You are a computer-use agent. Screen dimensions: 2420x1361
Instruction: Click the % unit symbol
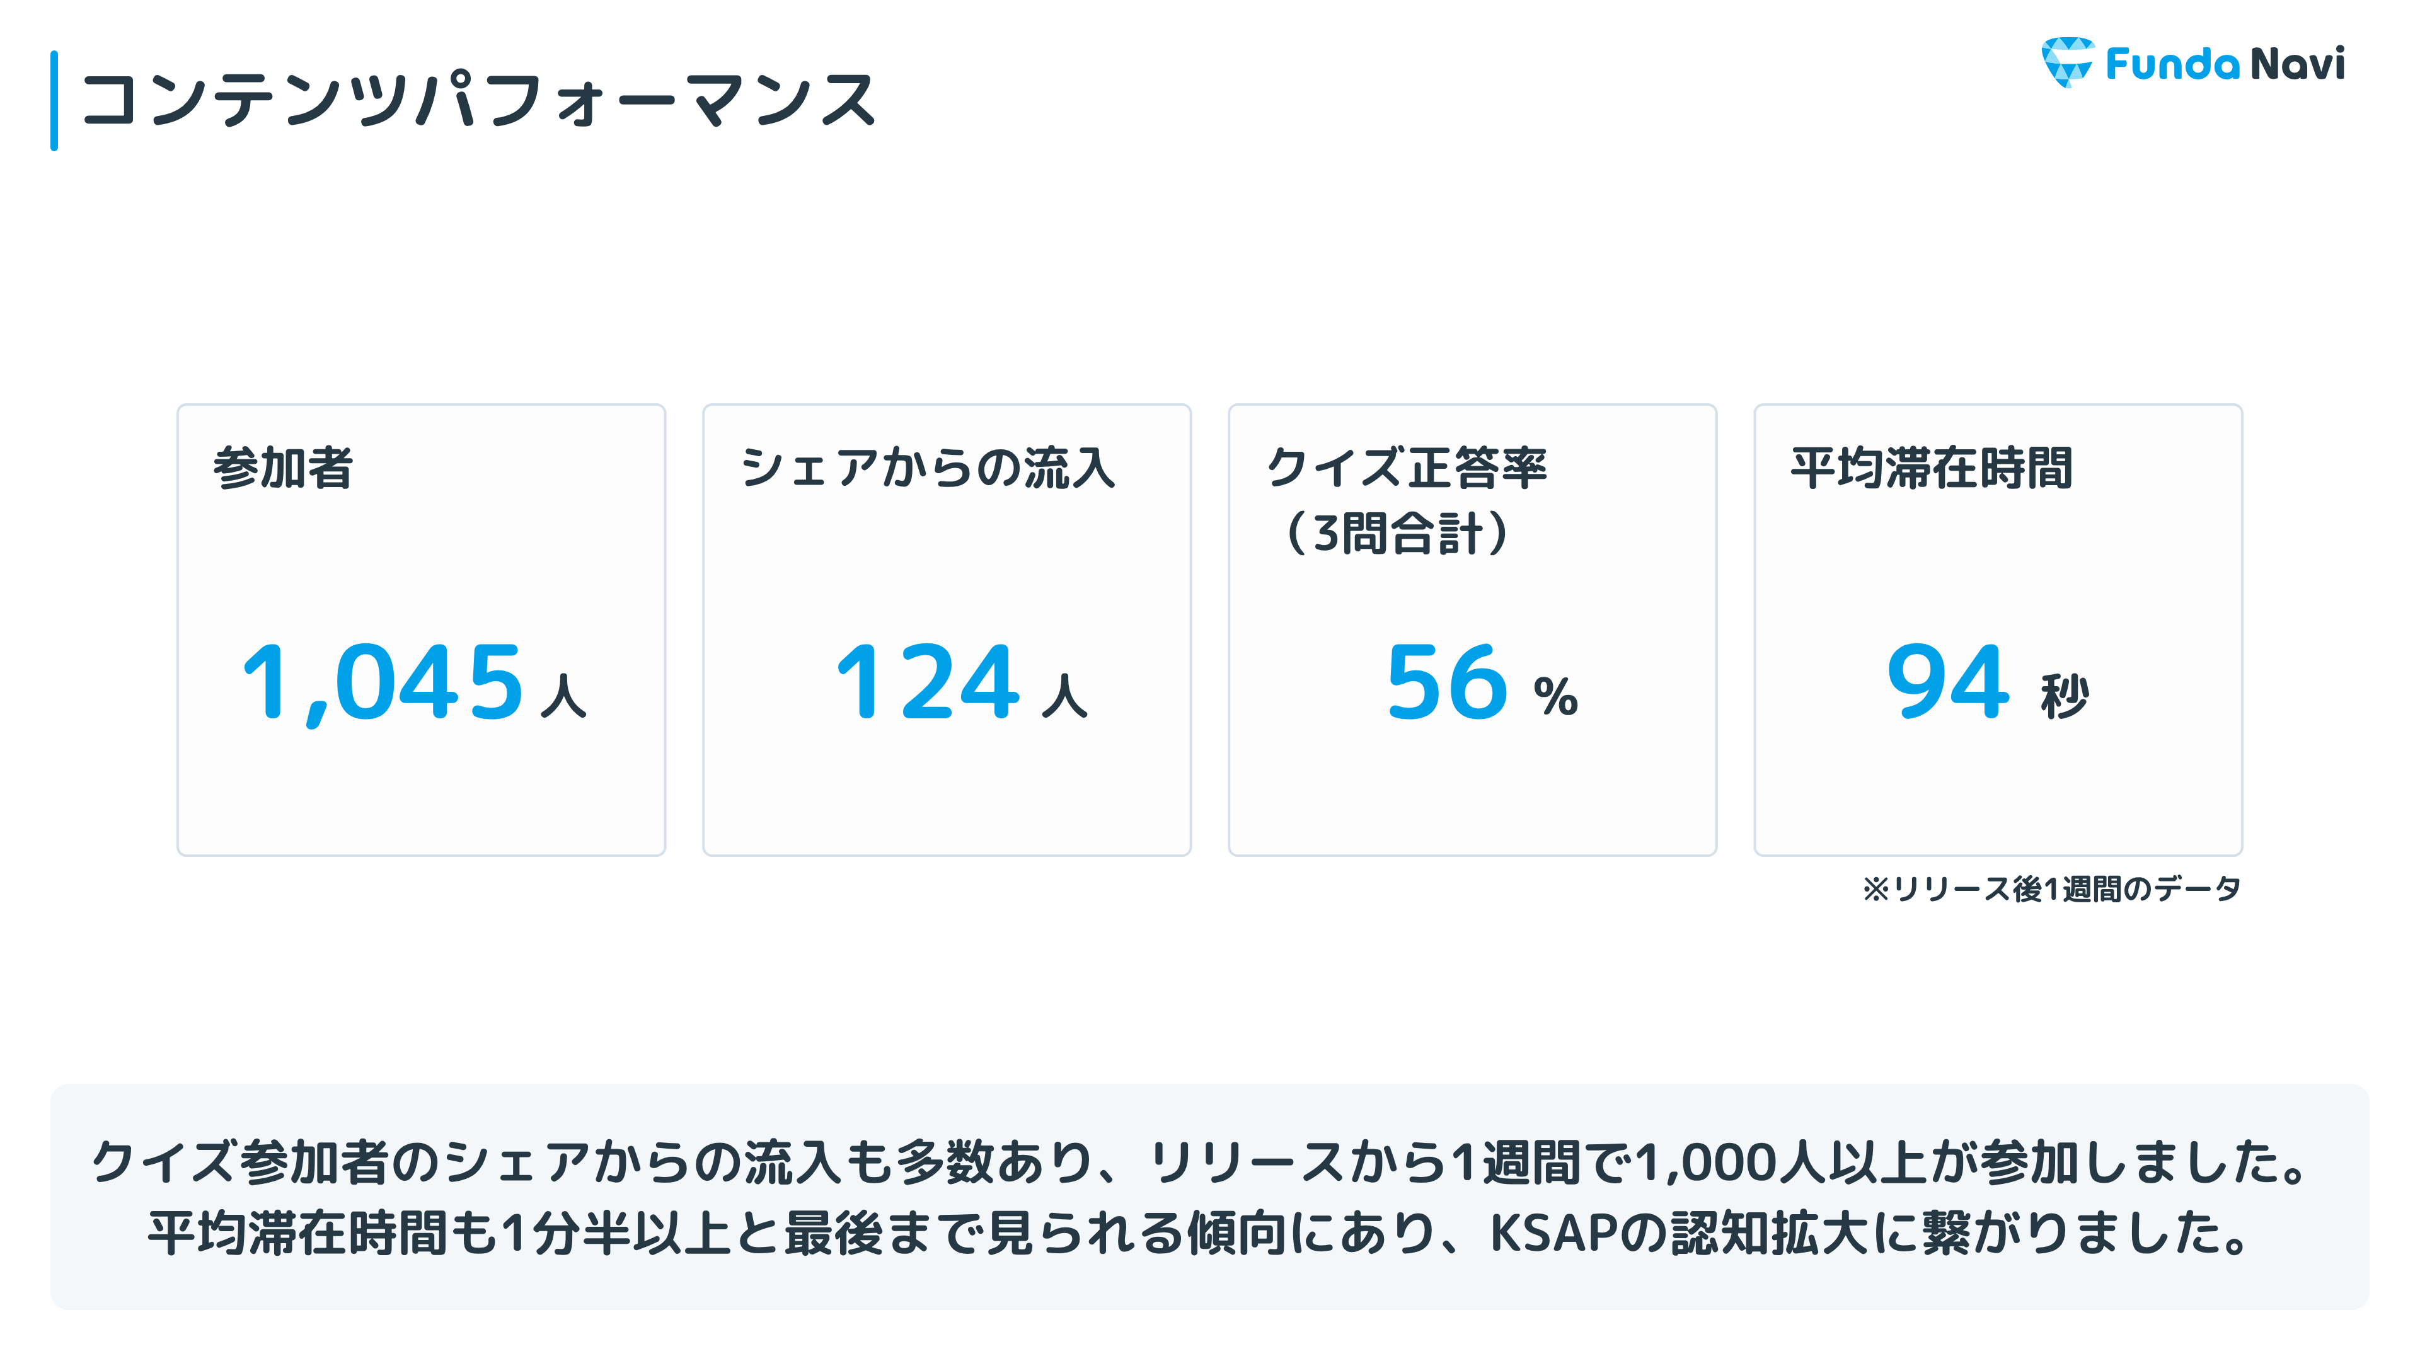1555,696
